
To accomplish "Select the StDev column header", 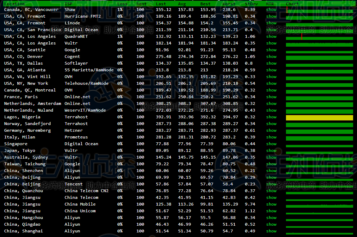I will [x=251, y=4].
